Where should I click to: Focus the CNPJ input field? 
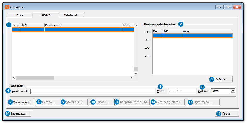[182, 91]
